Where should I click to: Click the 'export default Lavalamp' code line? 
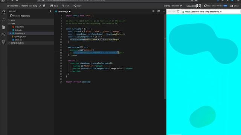coord(78,82)
